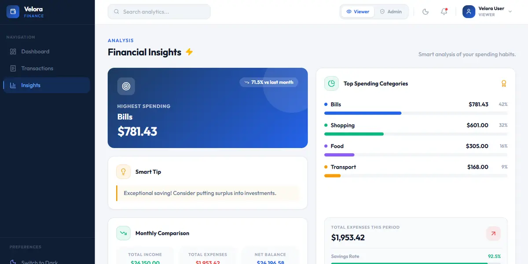
Task: Click the eye icon in Viewer button
Action: (349, 12)
